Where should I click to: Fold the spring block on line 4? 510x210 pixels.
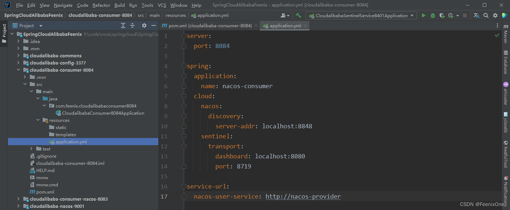pos(184,66)
